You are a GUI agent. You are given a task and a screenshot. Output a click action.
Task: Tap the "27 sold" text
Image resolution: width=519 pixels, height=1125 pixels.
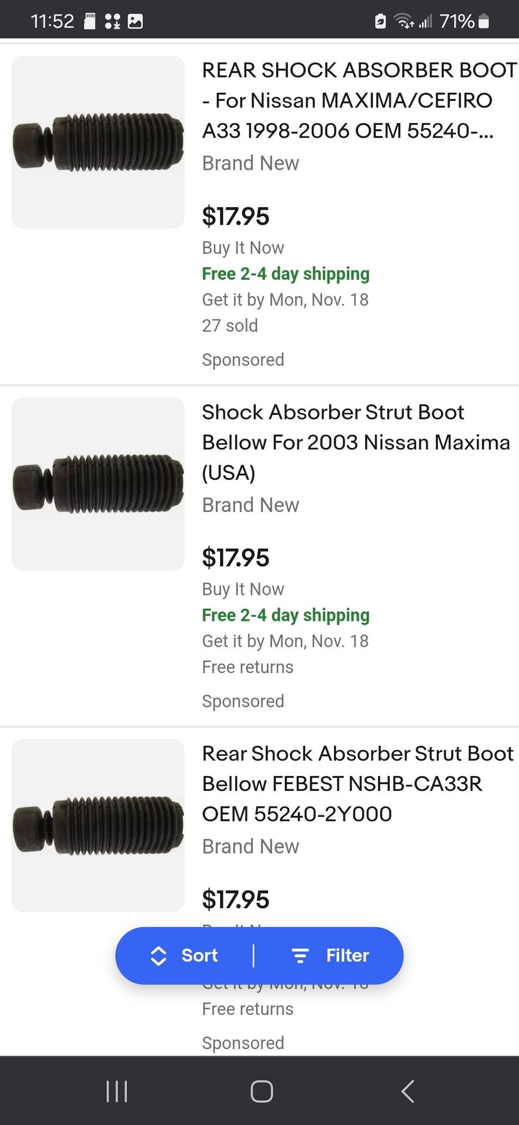click(x=230, y=326)
